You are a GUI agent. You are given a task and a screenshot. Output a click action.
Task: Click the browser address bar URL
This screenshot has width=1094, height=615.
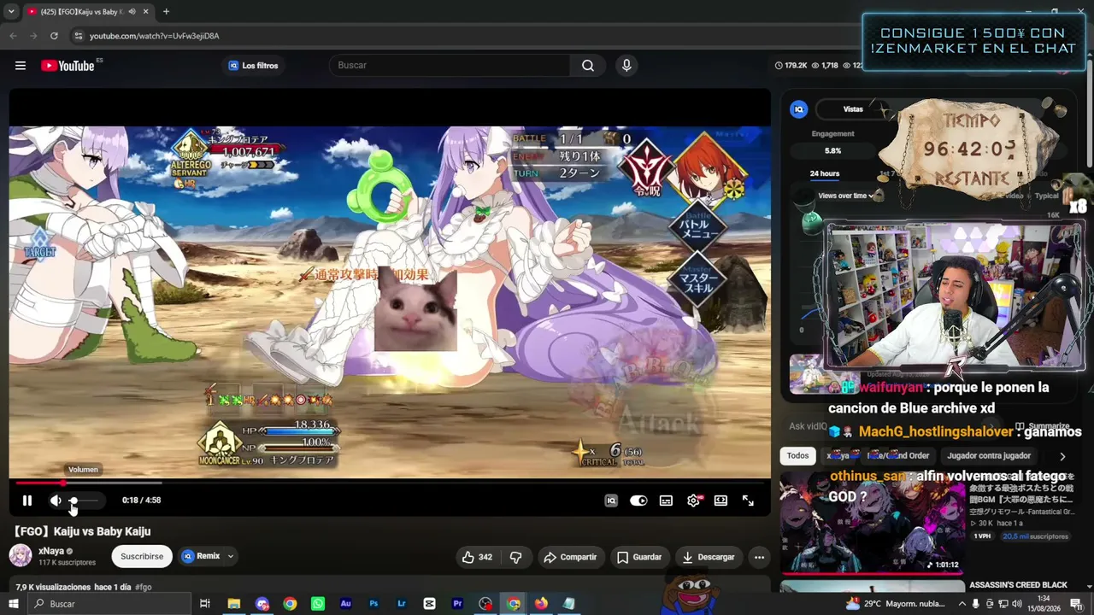155,36
